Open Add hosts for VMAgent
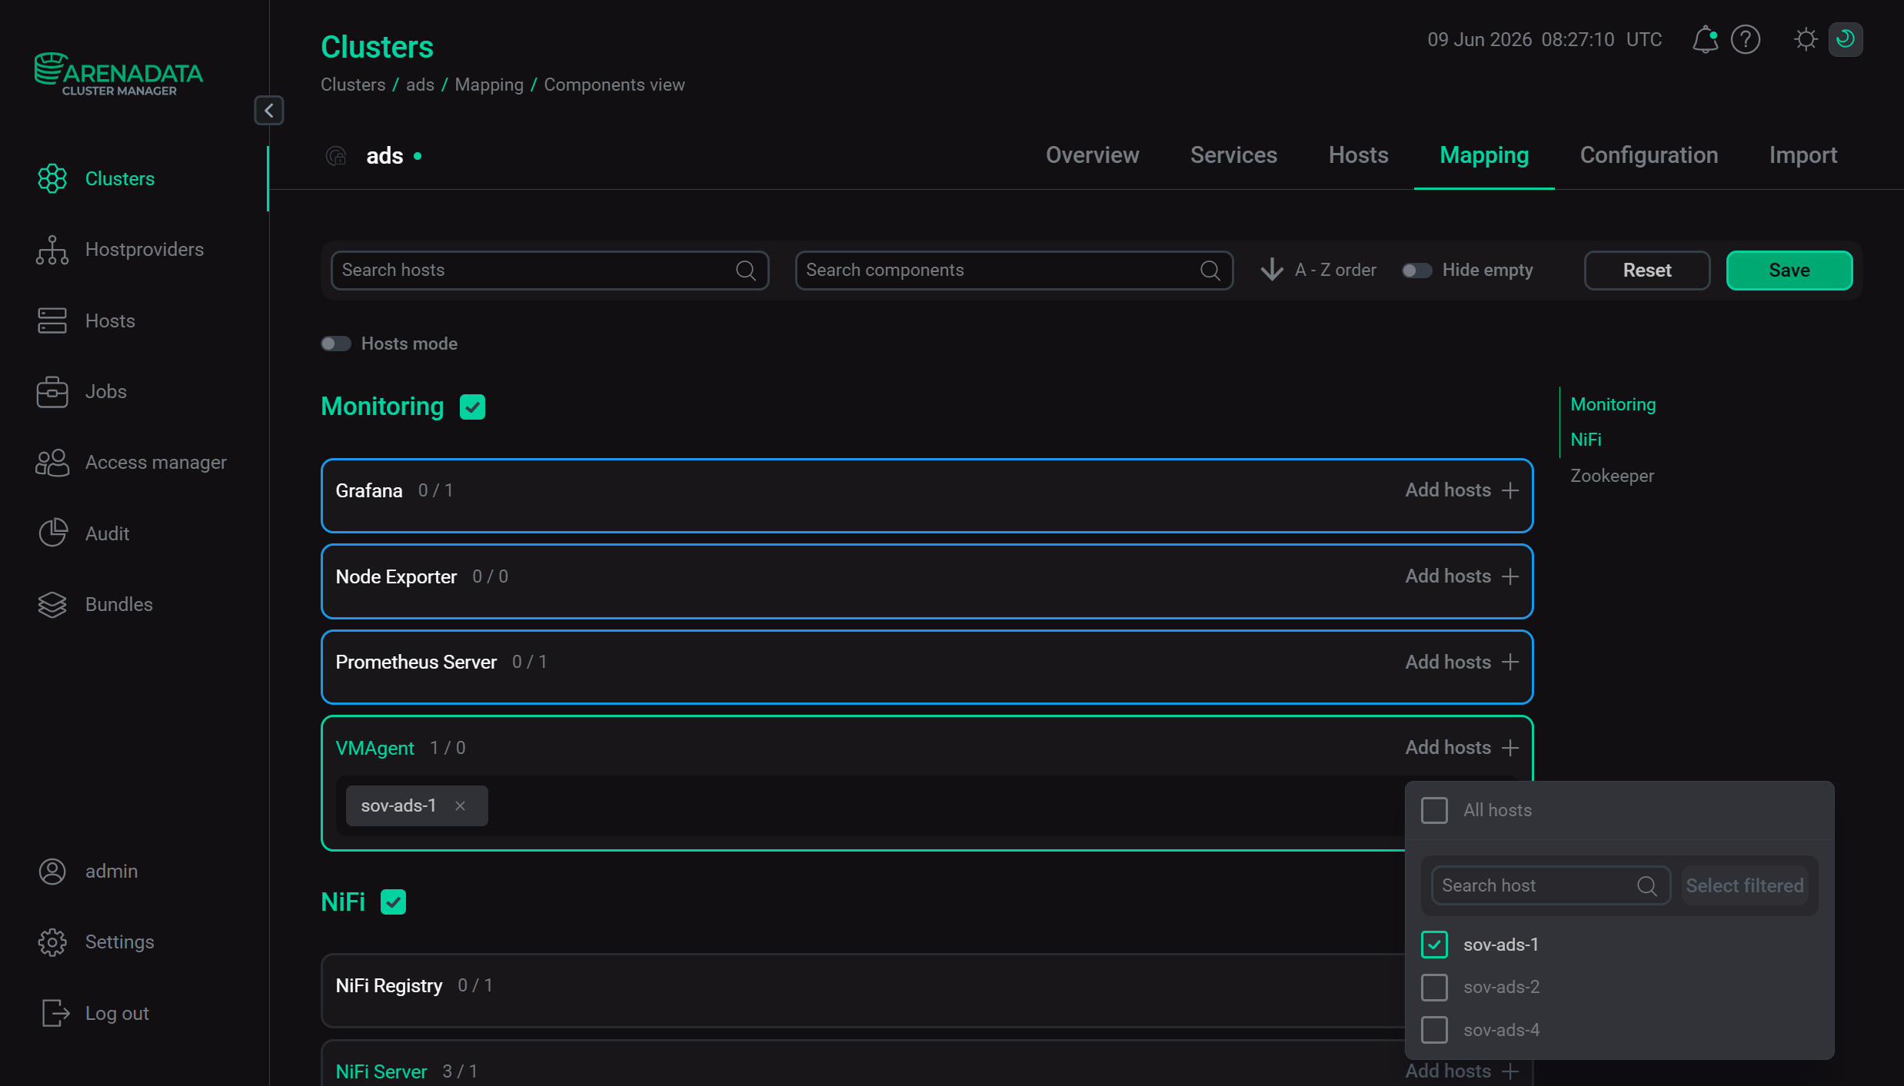 (1462, 748)
